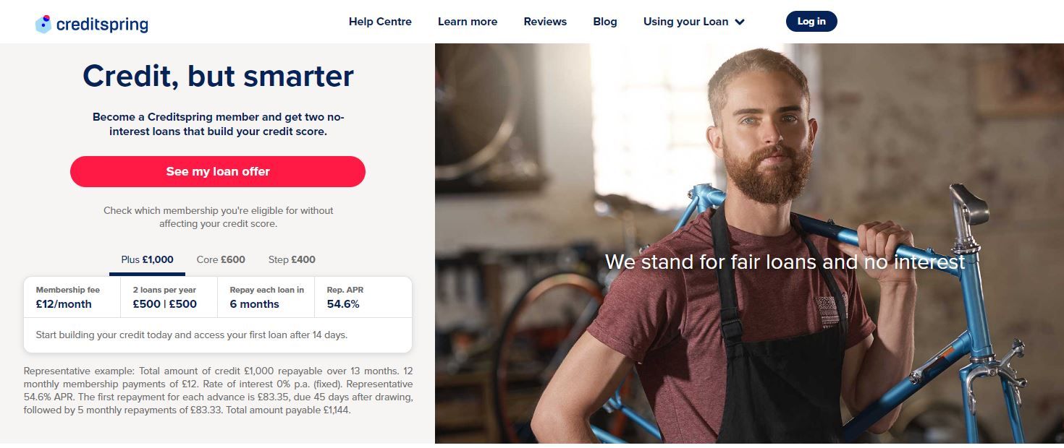Click the Creditspring hexagon logo icon

click(x=43, y=23)
